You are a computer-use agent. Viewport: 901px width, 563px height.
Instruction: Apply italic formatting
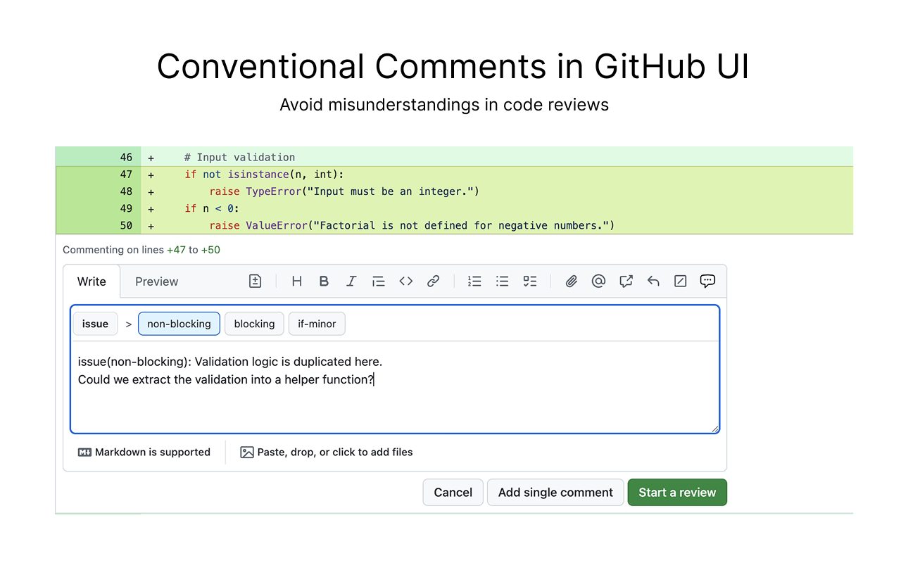click(x=351, y=281)
